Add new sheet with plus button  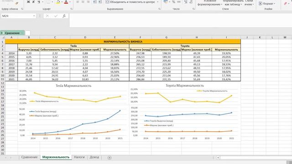(x=109, y=158)
